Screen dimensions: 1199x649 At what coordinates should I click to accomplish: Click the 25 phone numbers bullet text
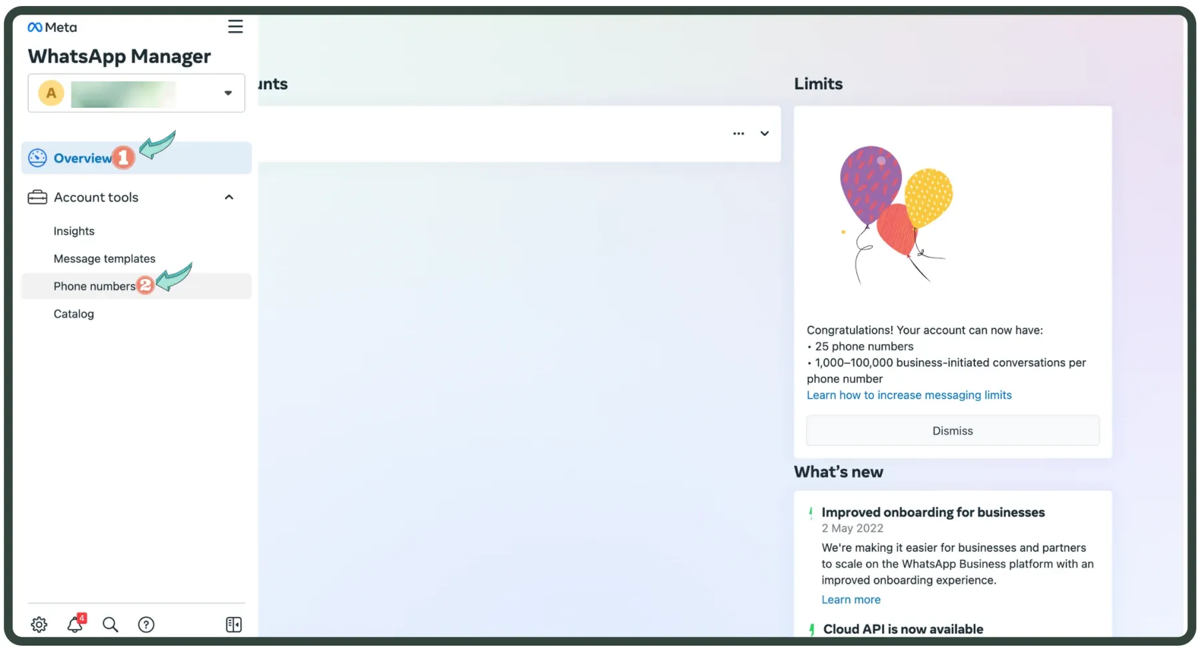pyautogui.click(x=864, y=346)
